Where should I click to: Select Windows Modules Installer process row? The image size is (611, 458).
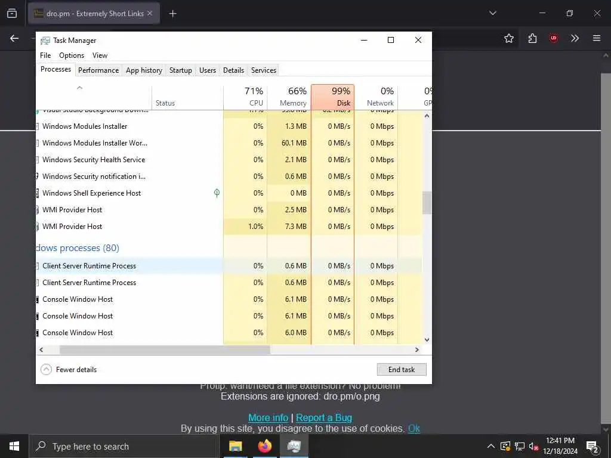point(229,126)
